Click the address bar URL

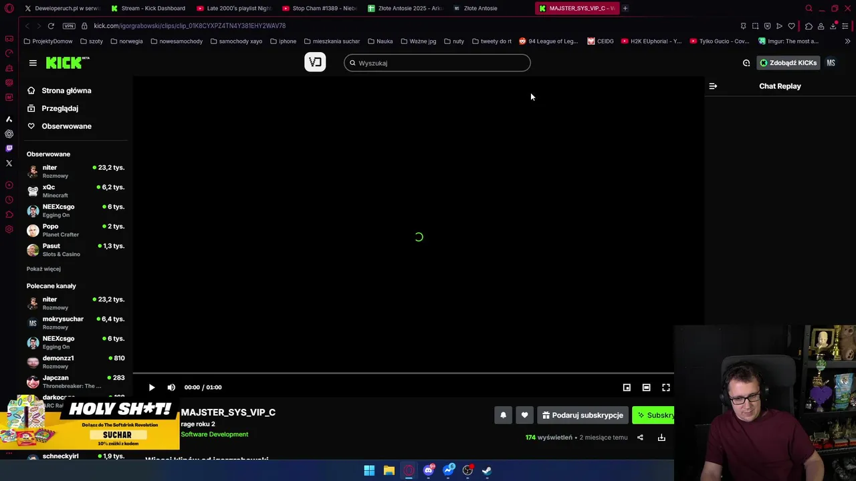[x=190, y=25]
